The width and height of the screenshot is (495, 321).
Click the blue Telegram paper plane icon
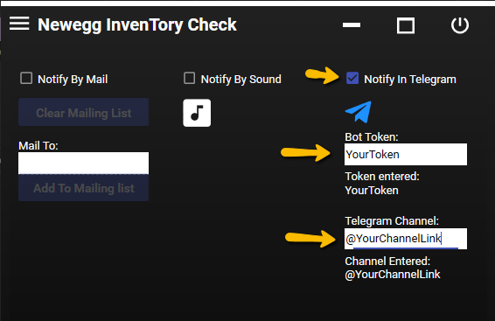(x=359, y=112)
